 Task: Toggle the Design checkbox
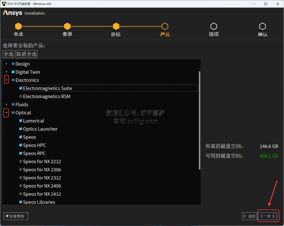click(x=13, y=64)
